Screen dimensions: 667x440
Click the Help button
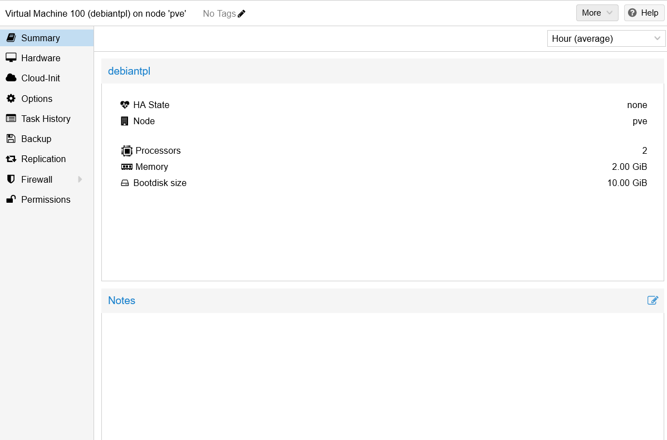[x=644, y=12]
